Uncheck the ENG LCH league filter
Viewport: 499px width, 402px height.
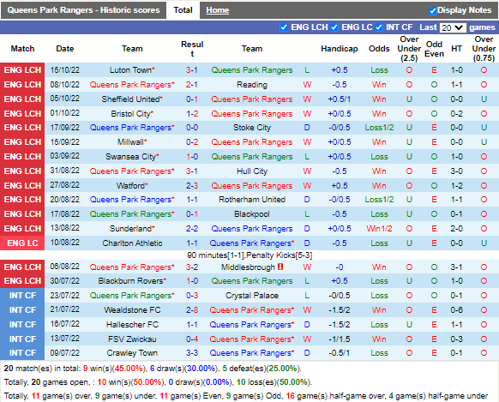pos(284,27)
